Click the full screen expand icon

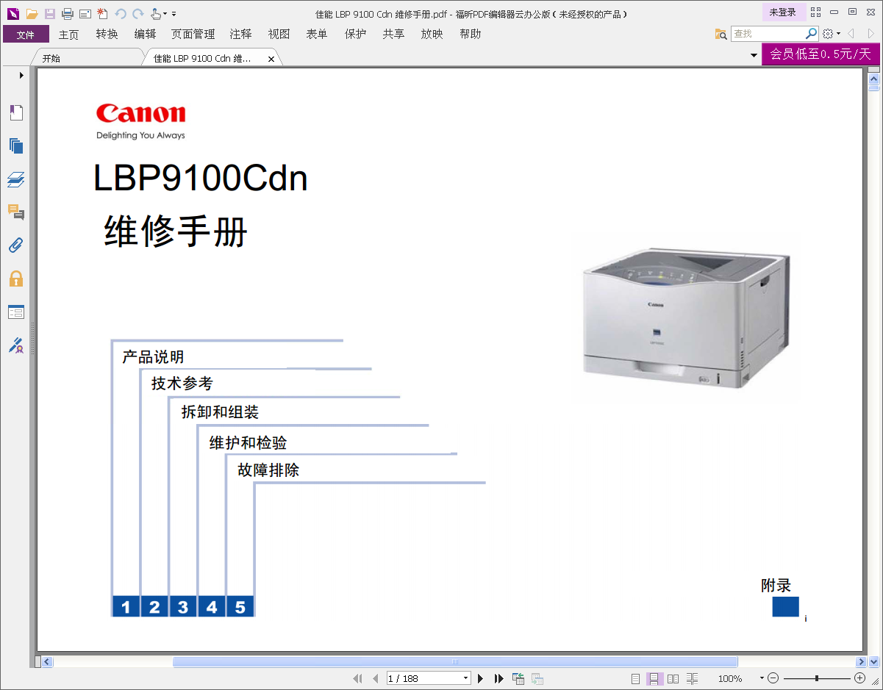coord(815,12)
